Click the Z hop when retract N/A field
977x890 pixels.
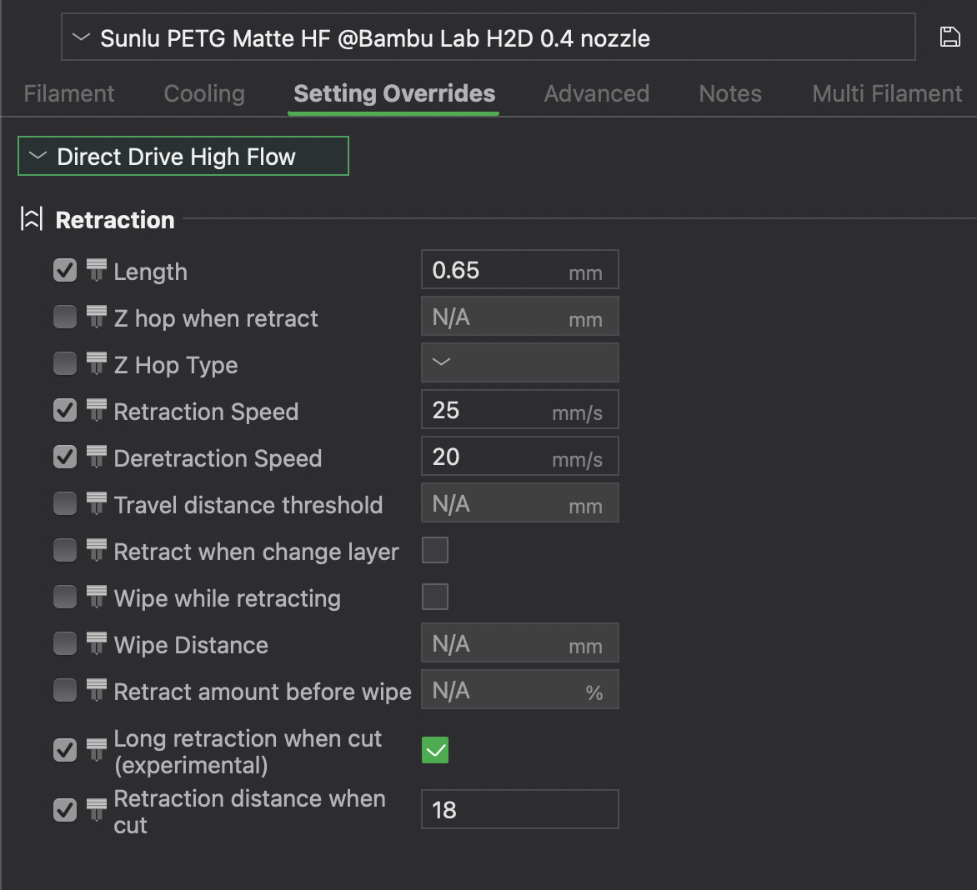519,317
